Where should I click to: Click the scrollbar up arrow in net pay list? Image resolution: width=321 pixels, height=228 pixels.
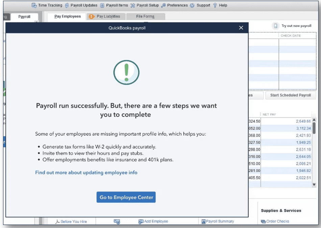click(314, 120)
